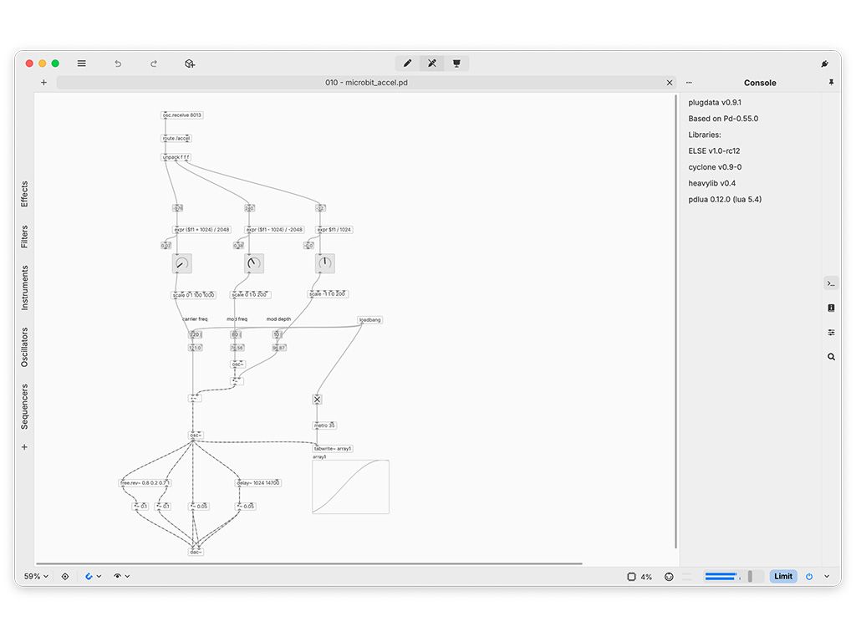The height and width of the screenshot is (642, 856).
Task: Open the automation sliders panel icon
Action: pyautogui.click(x=831, y=332)
